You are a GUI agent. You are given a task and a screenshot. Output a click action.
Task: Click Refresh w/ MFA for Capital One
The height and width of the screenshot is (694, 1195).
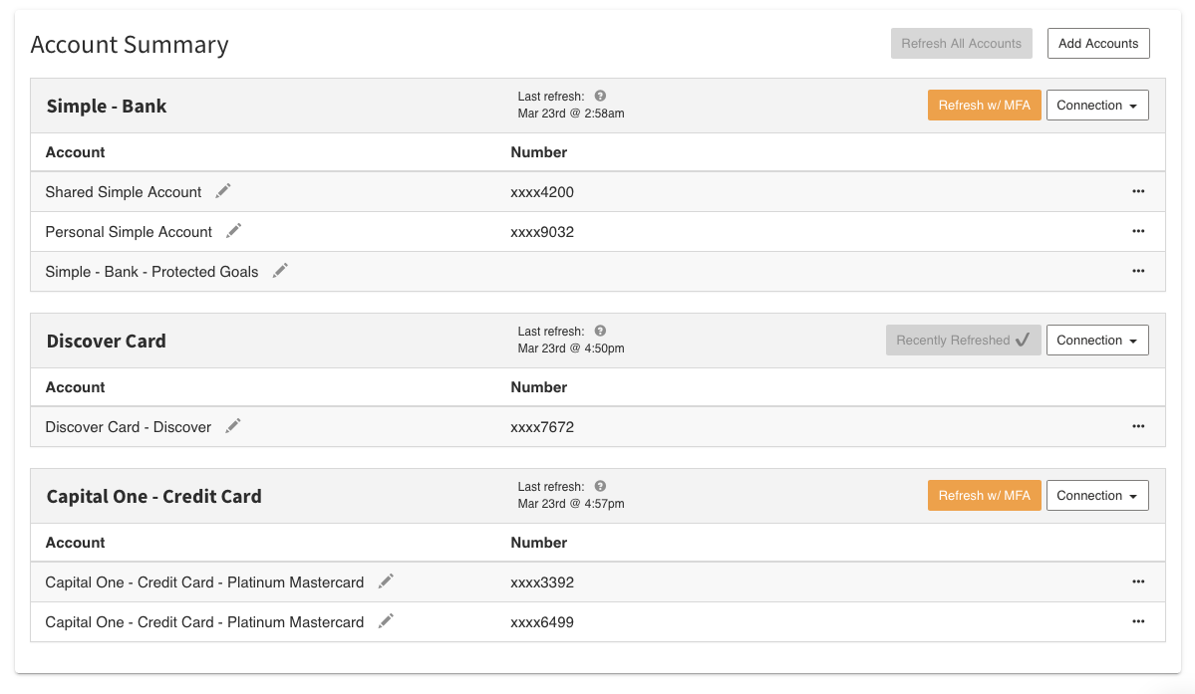coord(984,496)
